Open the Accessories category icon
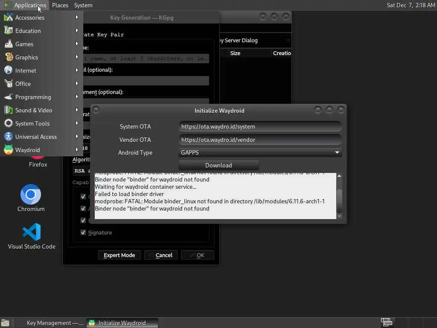Viewport: 437px width, 328px height. (9, 17)
